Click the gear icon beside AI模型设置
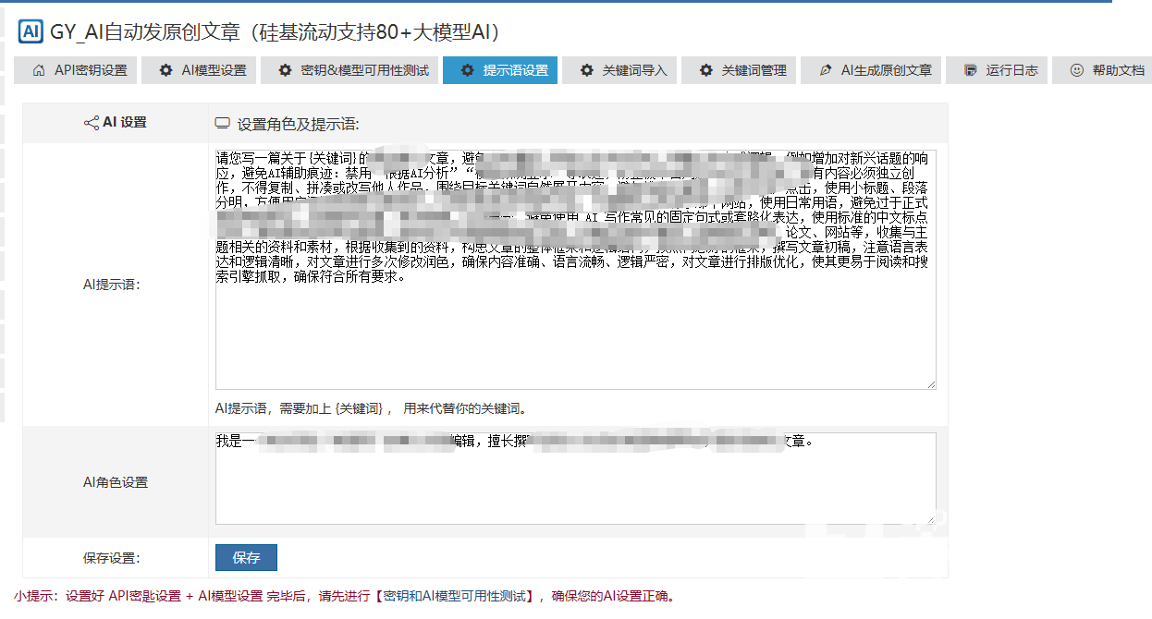Viewport: 1152px width, 619px height. point(165,70)
